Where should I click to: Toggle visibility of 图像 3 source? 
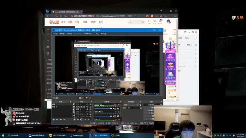point(87,109)
